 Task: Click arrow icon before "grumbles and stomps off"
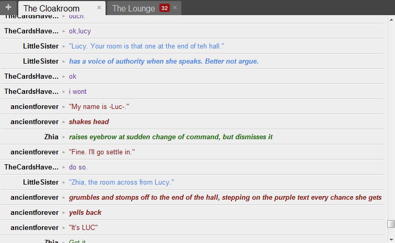[64, 198]
